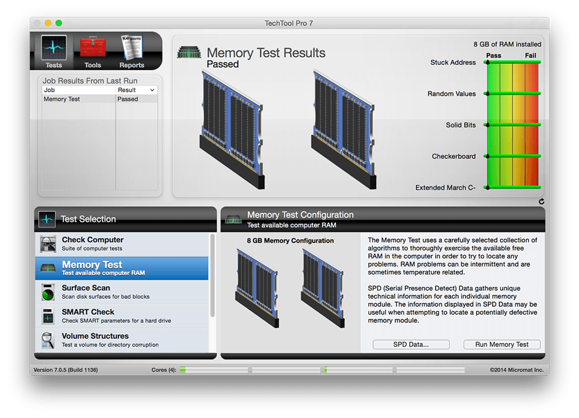
Task: Click the third core activity meter
Action: (x=358, y=369)
